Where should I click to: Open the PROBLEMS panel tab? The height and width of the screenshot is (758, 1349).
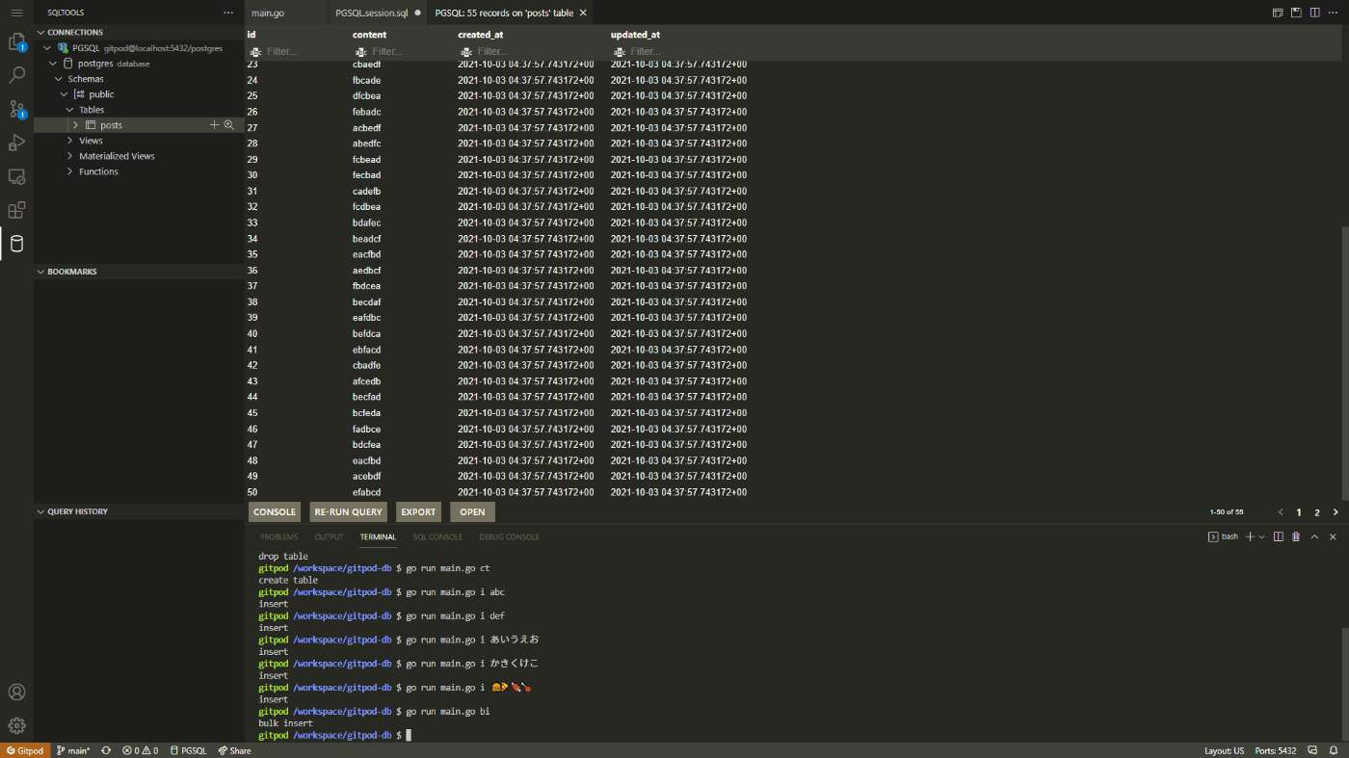coord(278,536)
